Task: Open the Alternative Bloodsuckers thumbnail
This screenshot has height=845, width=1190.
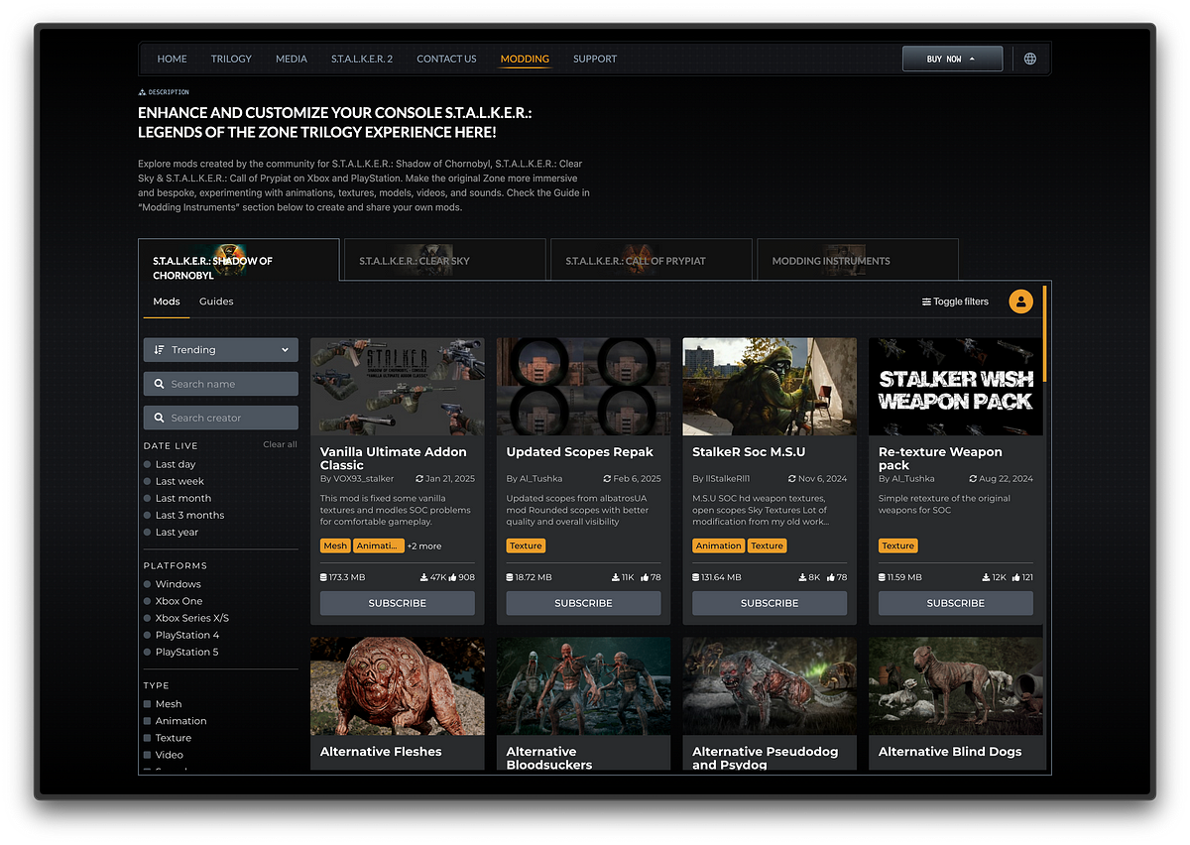Action: tap(583, 685)
